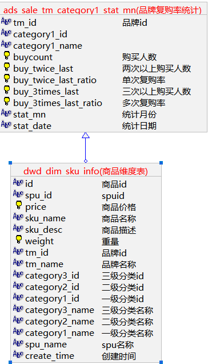Select the yellow numeric icon beside weight

pyautogui.click(x=19, y=240)
